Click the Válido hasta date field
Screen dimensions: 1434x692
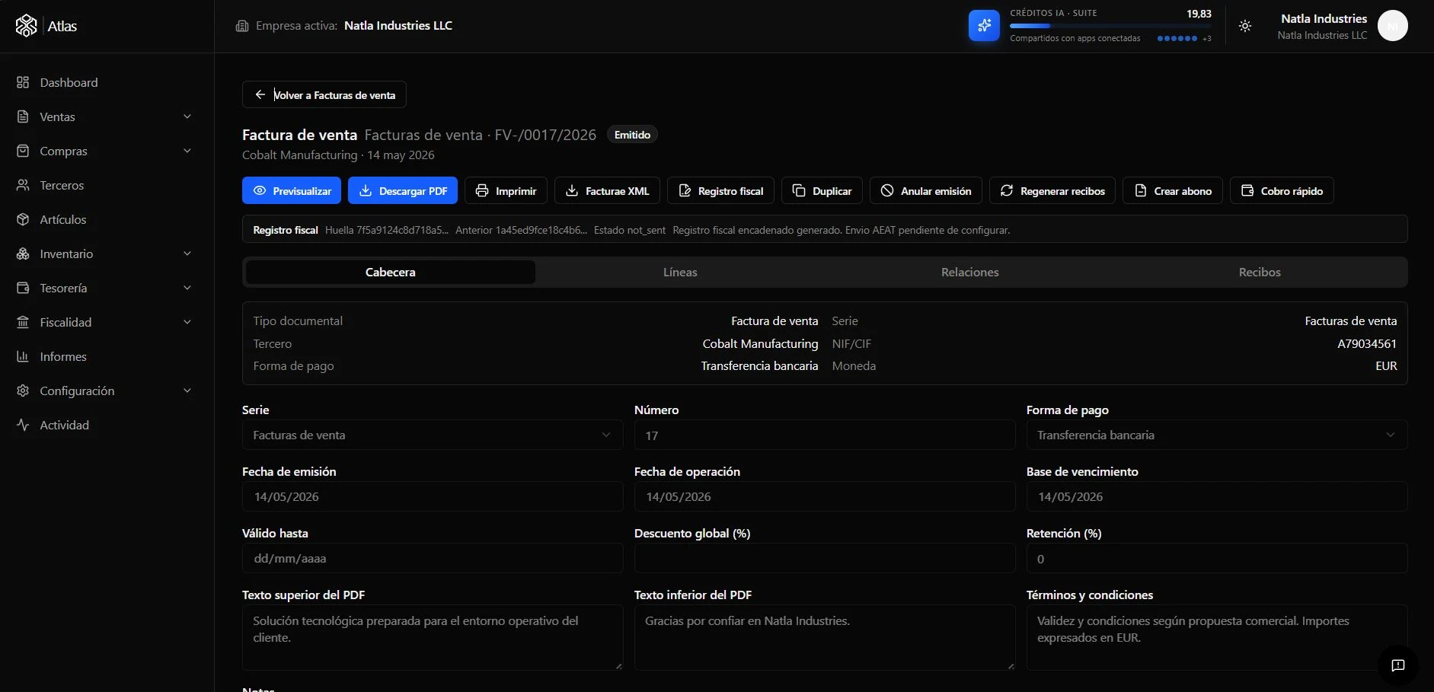coord(433,558)
